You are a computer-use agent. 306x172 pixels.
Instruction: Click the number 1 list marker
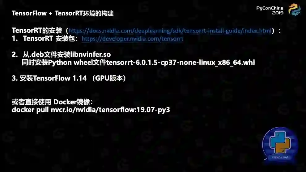click(x=15, y=39)
